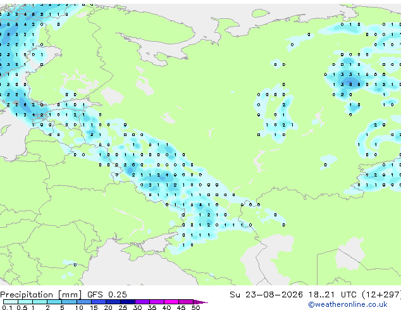The image size is (401, 310).
Task: Select the '30' legend scale label
Action: pos(137,307)
